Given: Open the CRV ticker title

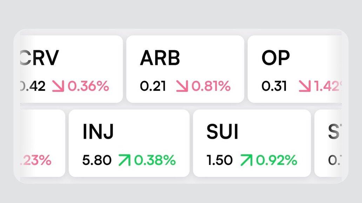Looking at the screenshot, I should pos(39,58).
